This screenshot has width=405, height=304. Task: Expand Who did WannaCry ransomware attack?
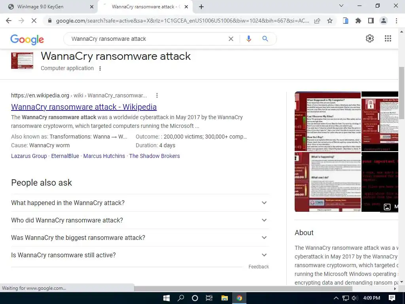(140, 220)
